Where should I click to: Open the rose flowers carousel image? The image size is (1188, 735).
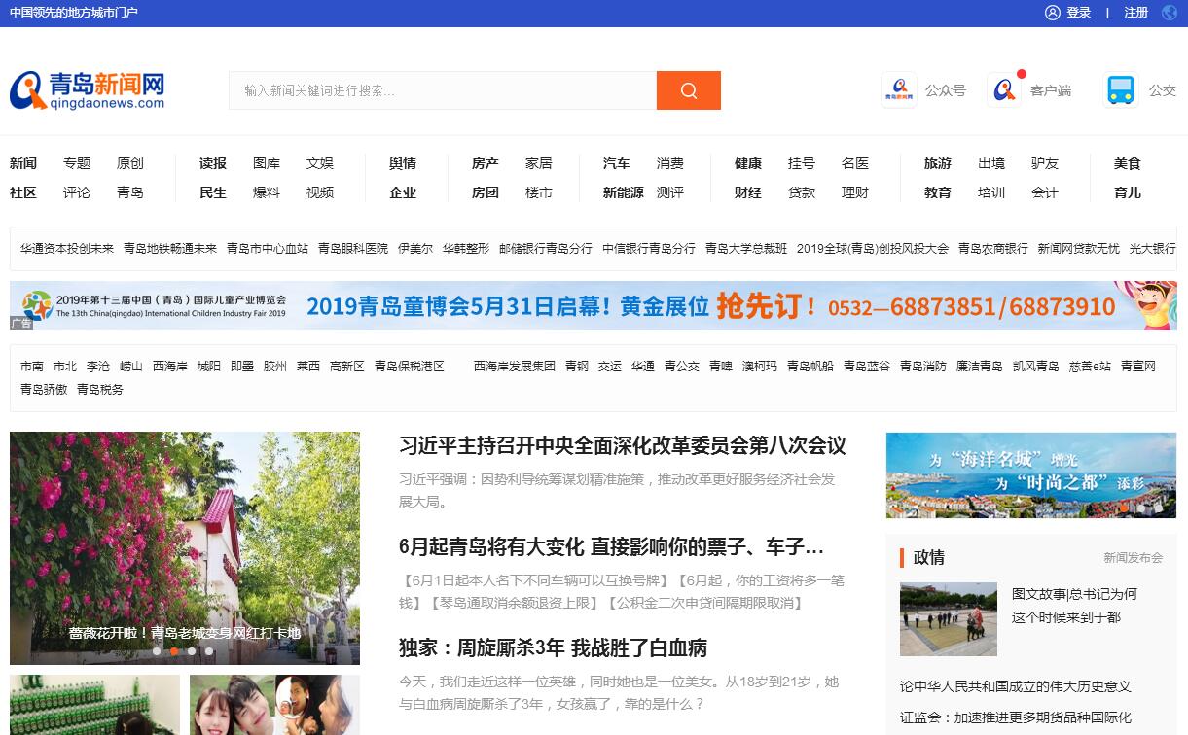tap(185, 535)
